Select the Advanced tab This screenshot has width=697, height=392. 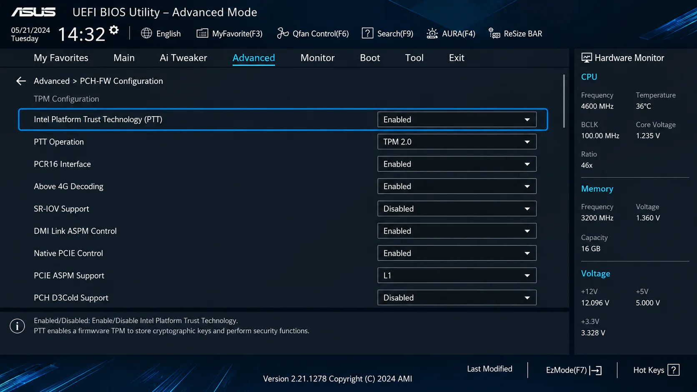tap(253, 58)
